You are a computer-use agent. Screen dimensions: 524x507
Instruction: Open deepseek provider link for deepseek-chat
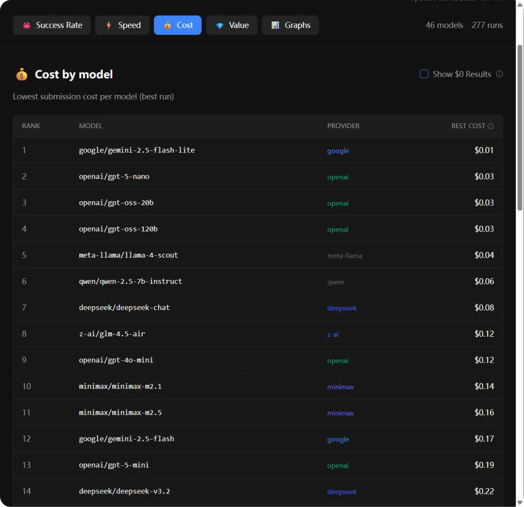point(342,308)
